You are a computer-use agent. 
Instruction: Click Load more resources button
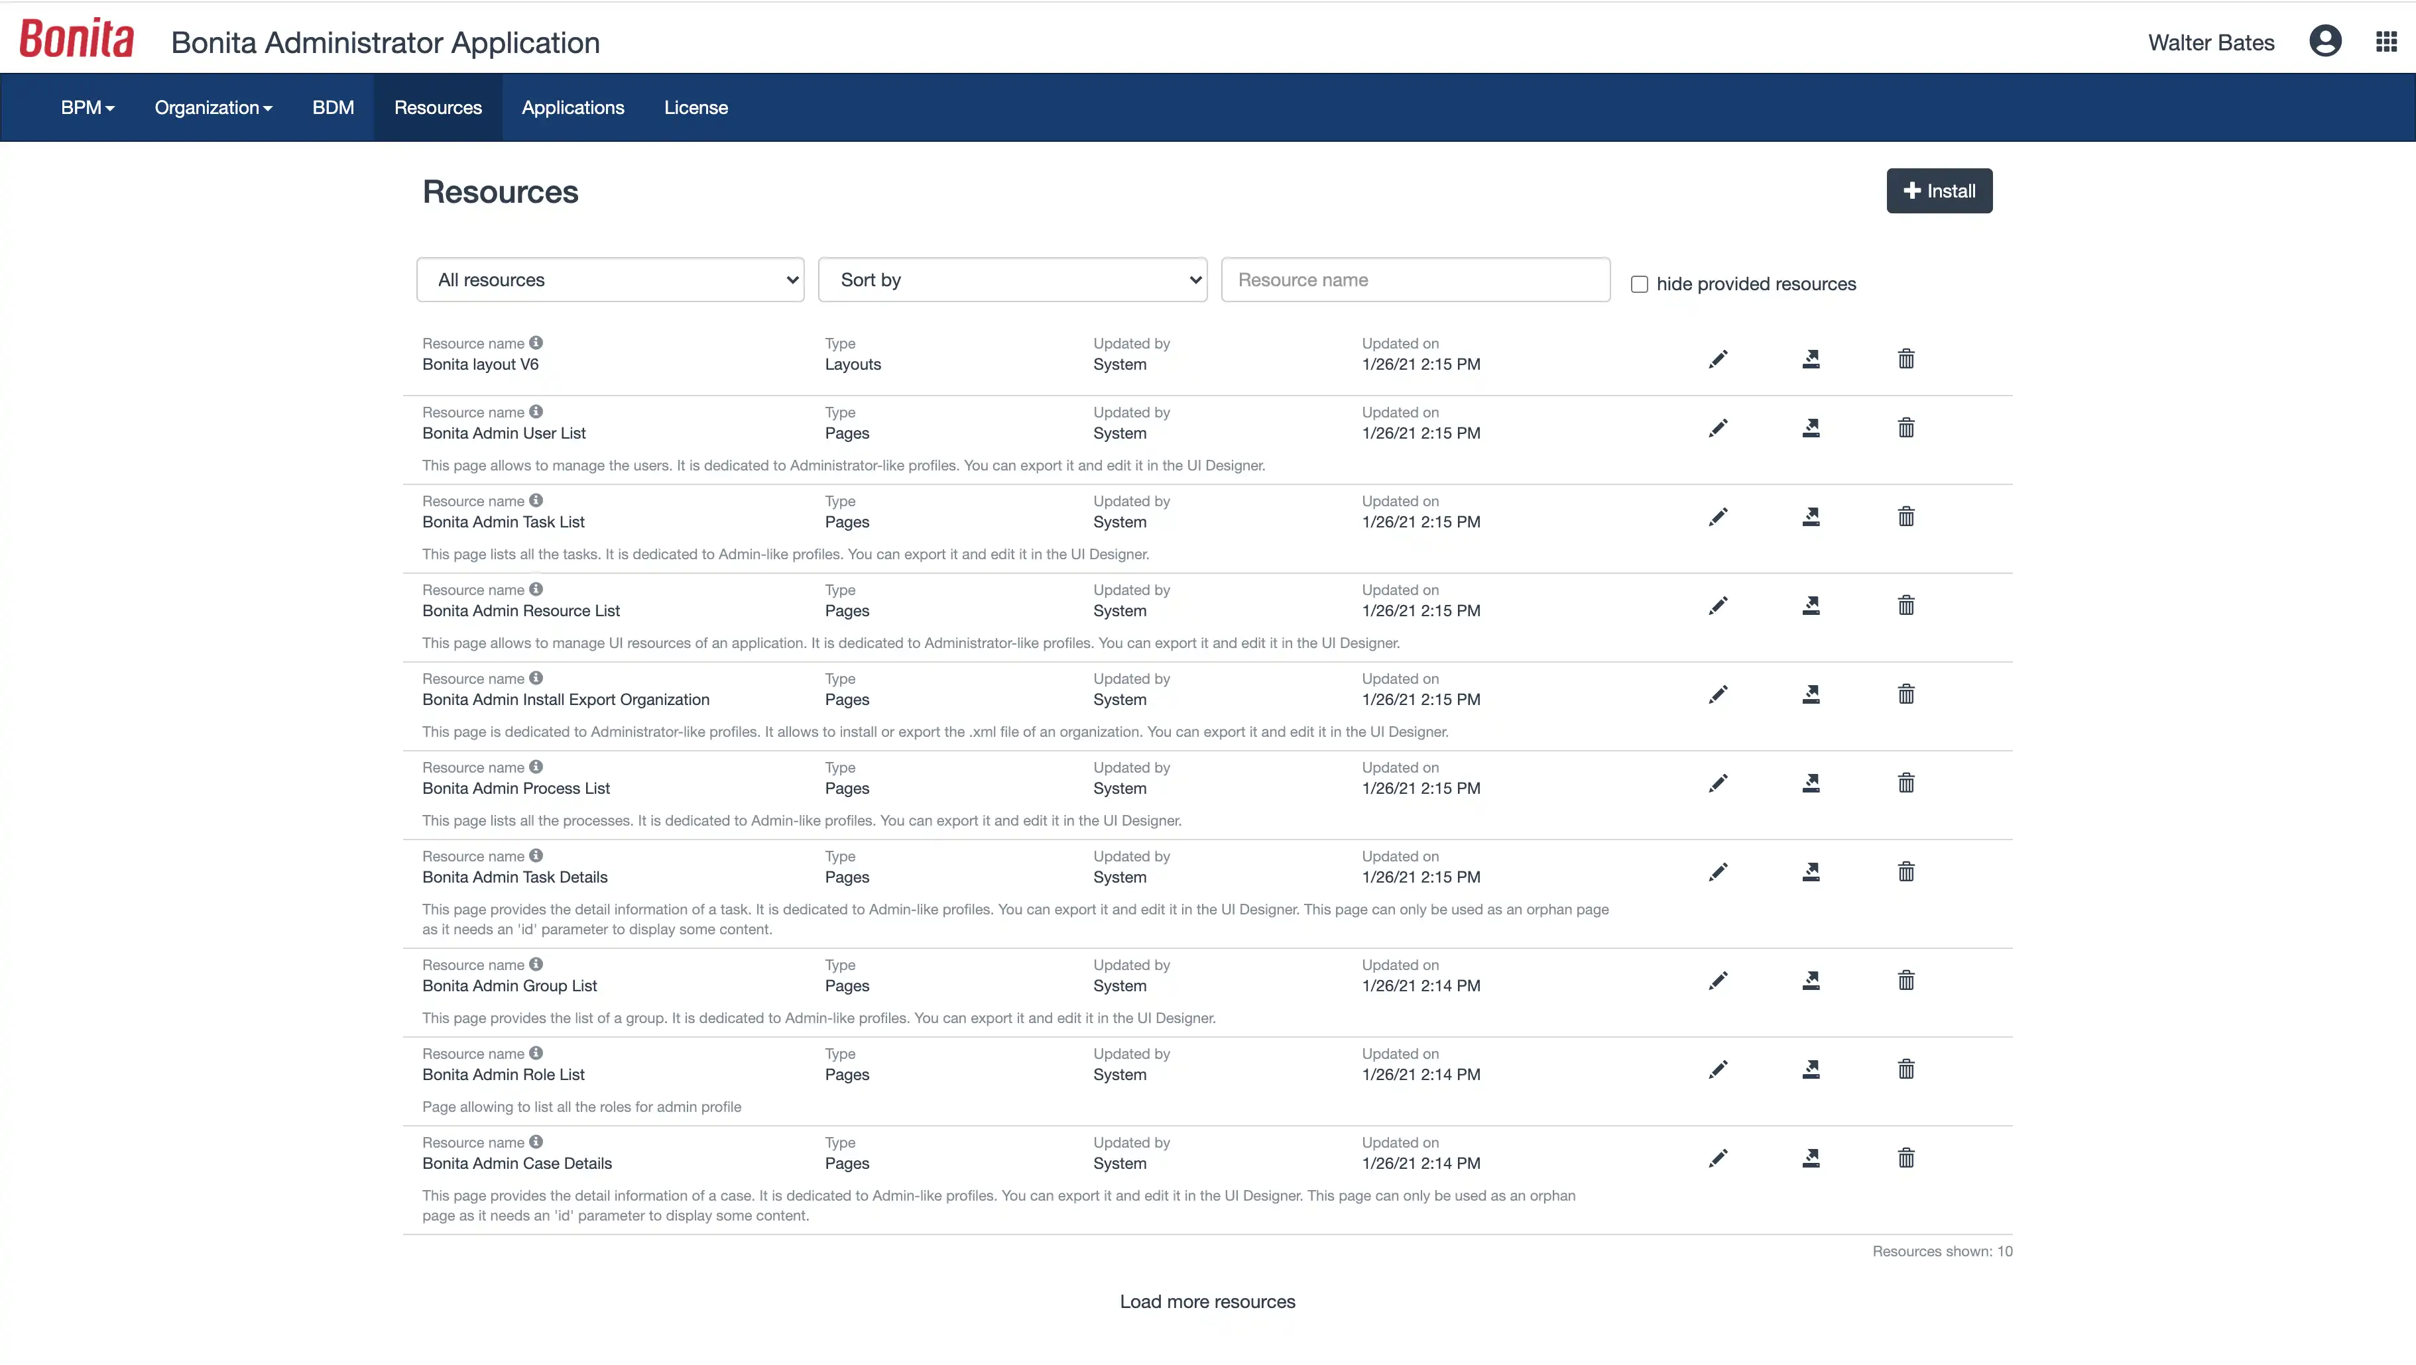coord(1208,1300)
